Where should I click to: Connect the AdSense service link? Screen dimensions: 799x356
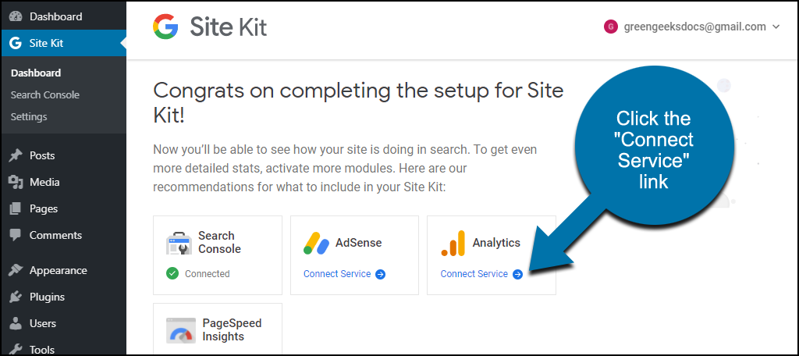[x=337, y=274]
